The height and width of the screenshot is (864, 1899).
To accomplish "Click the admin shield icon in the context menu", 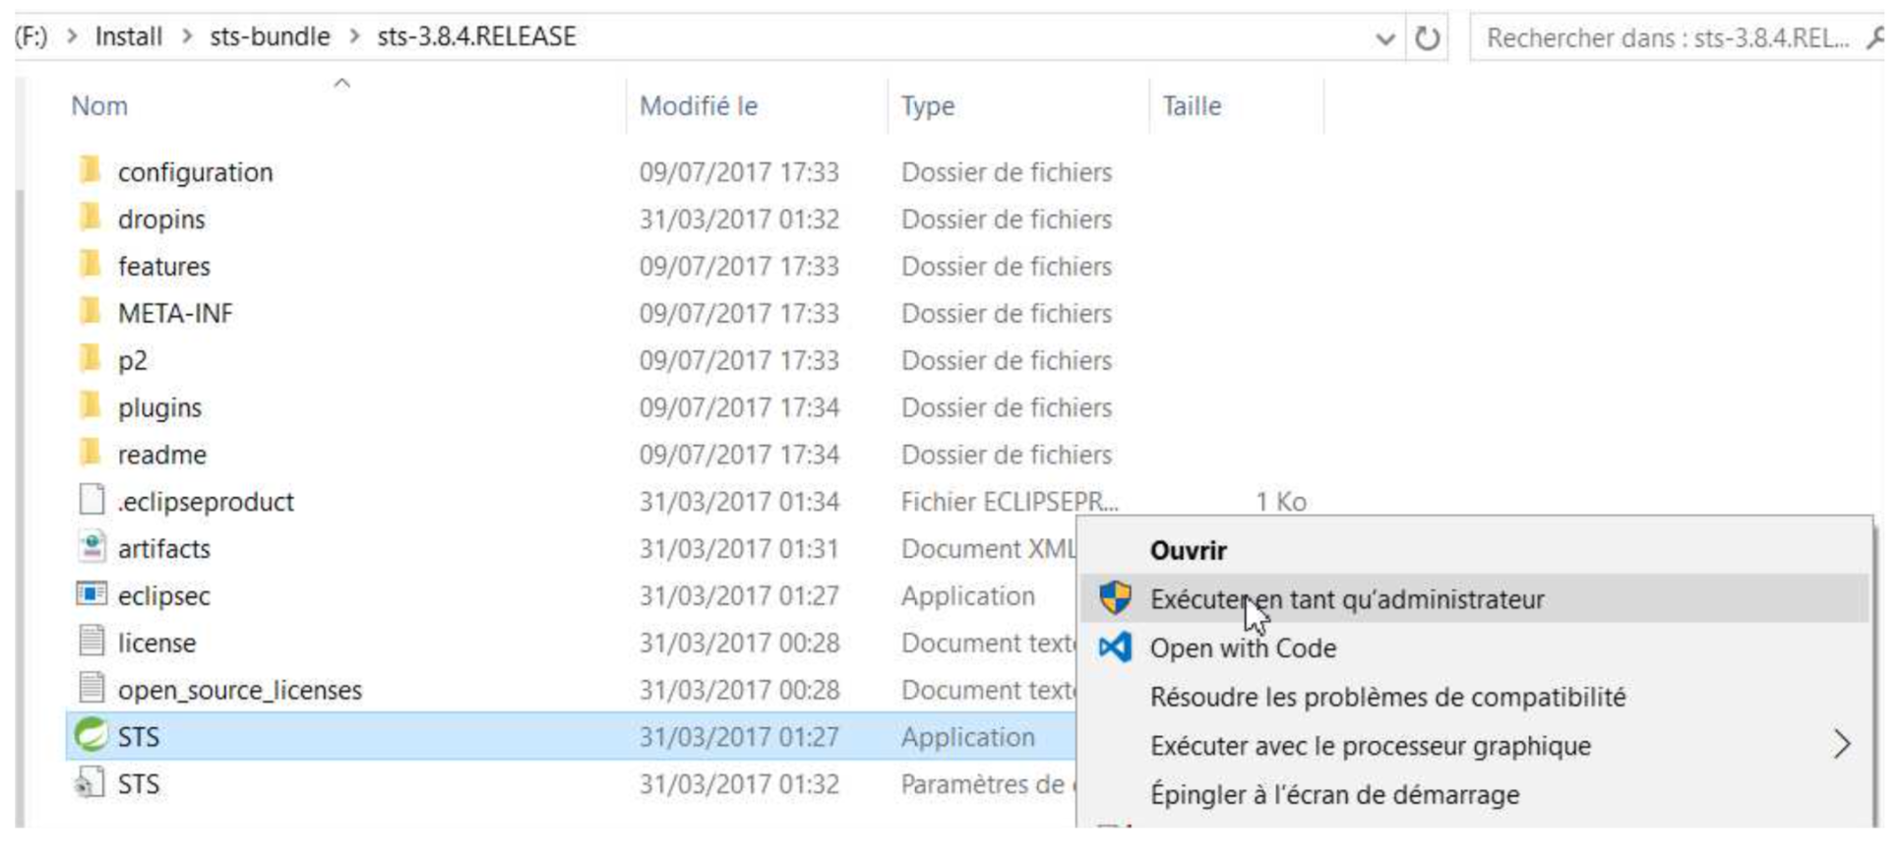I will coord(1115,598).
